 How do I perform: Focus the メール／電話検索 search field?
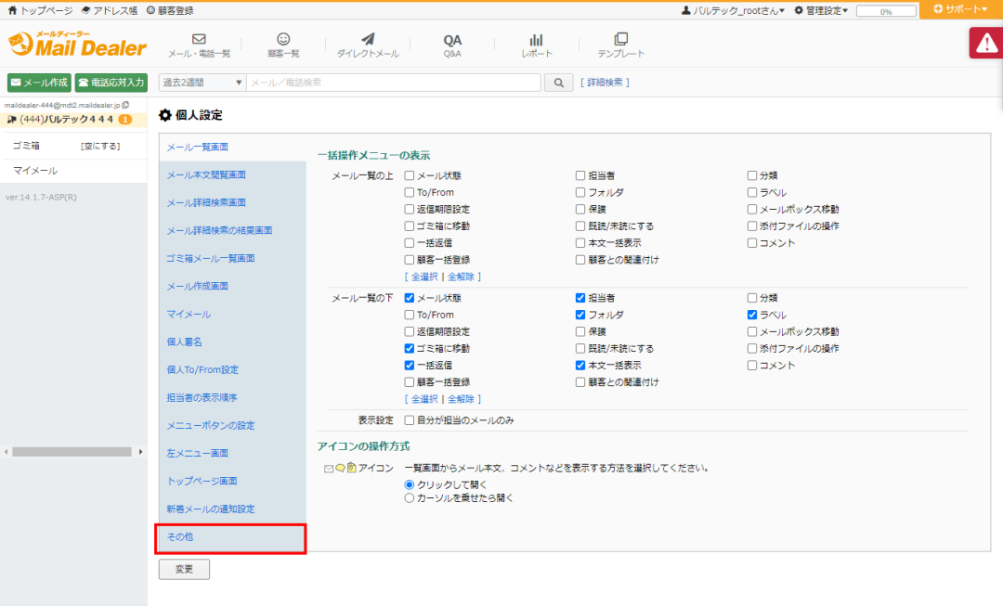click(x=394, y=83)
